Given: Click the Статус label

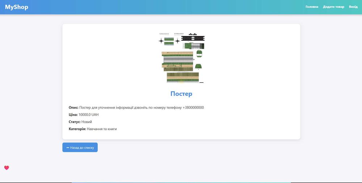Looking at the screenshot, I should pos(75,122).
